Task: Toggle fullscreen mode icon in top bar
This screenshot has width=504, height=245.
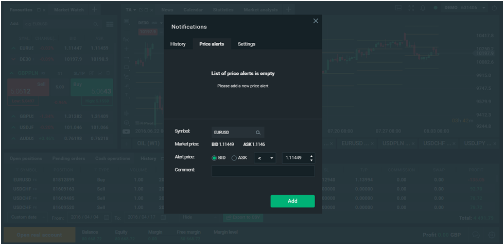Action: pos(411,8)
